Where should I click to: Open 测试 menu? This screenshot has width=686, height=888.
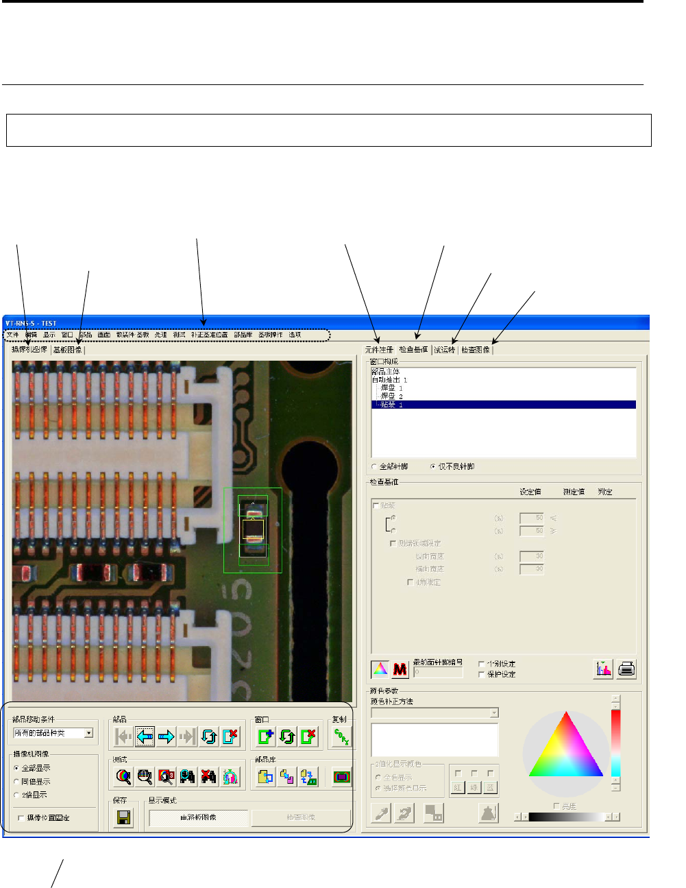tap(179, 335)
